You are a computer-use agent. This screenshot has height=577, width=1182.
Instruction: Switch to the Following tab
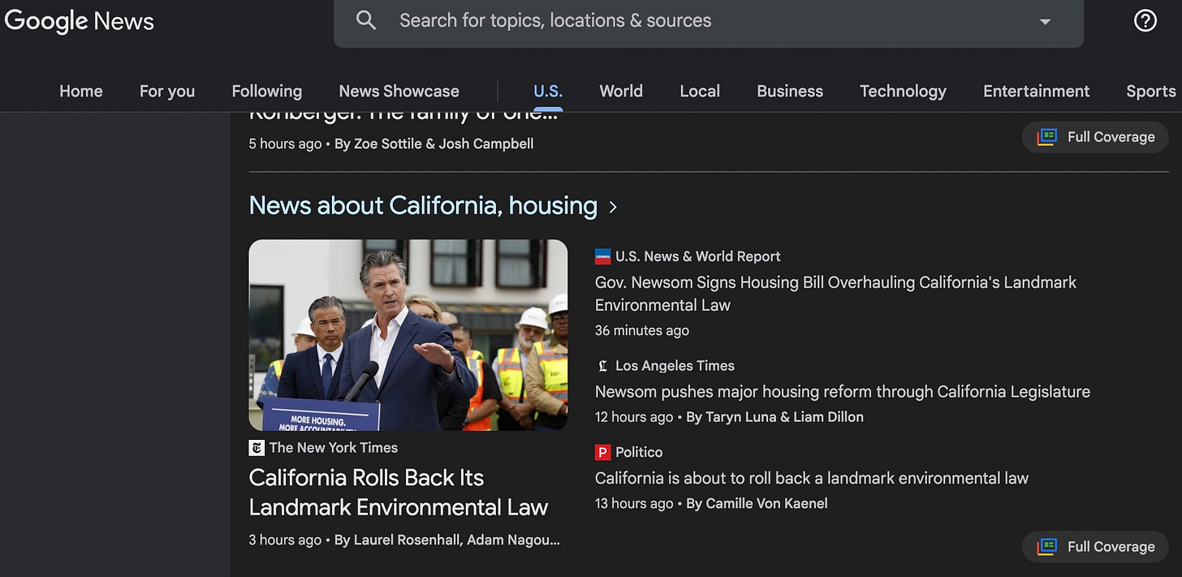[266, 91]
